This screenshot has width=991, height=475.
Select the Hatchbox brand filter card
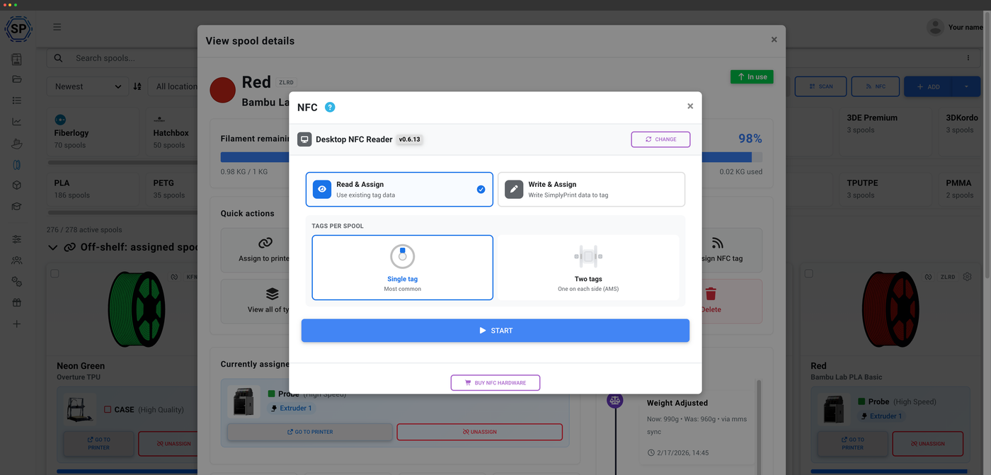pos(172,132)
